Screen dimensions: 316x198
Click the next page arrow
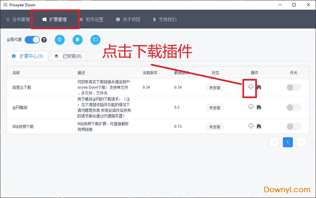301,142
